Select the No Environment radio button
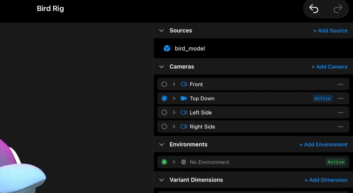This screenshot has height=193, width=353. [x=164, y=162]
